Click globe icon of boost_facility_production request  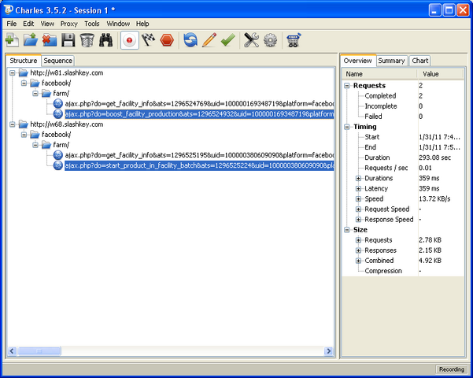(x=58, y=114)
